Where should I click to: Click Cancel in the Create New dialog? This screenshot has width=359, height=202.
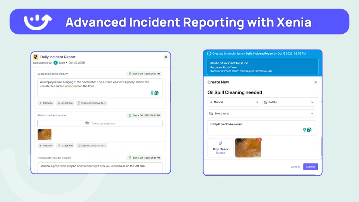(x=295, y=167)
